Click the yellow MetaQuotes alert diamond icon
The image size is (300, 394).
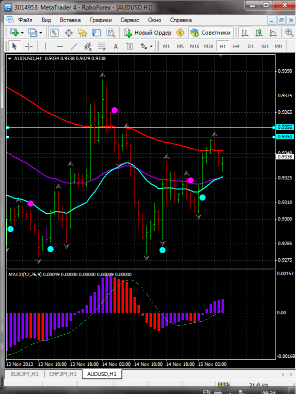click(x=180, y=33)
